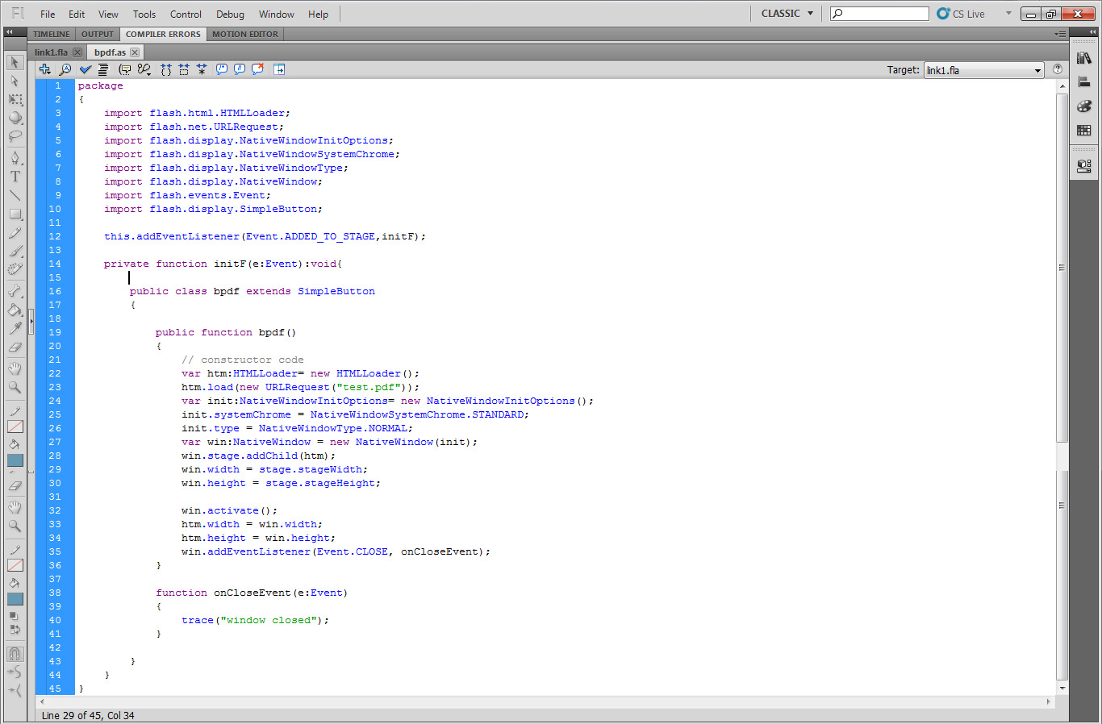Image resolution: width=1102 pixels, height=724 pixels.
Task: Switch to the TIMELINE tab
Action: tap(52, 34)
